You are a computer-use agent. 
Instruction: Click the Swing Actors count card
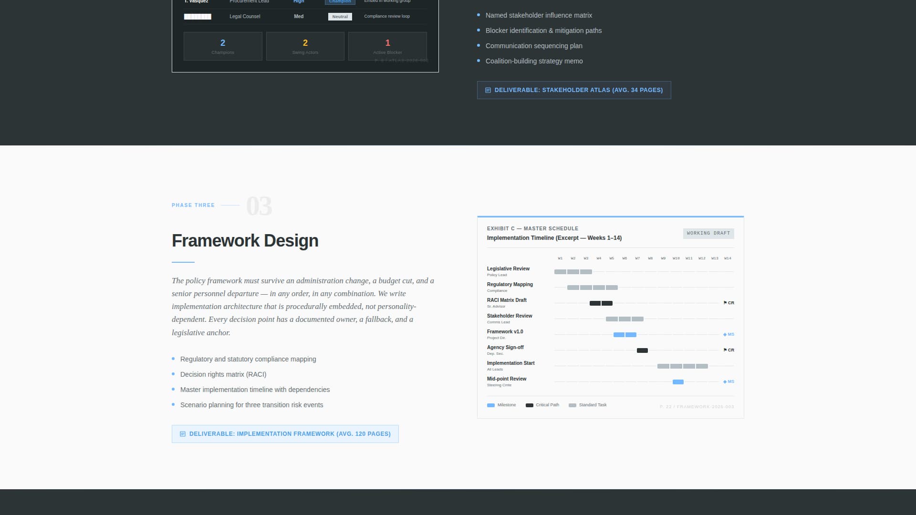[x=305, y=46]
